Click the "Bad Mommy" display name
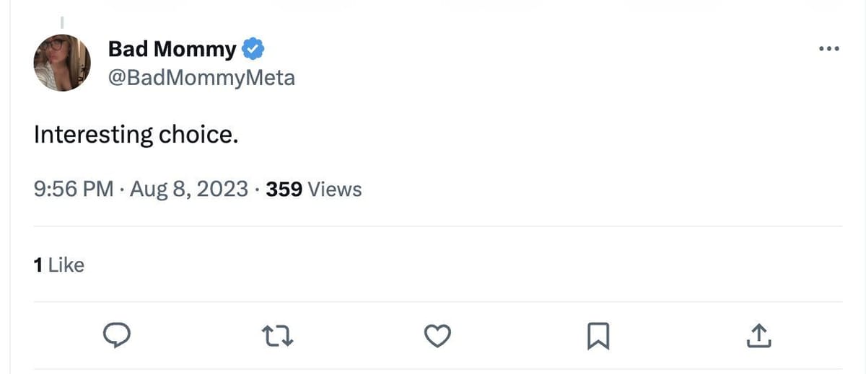The height and width of the screenshot is (374, 866). (172, 49)
